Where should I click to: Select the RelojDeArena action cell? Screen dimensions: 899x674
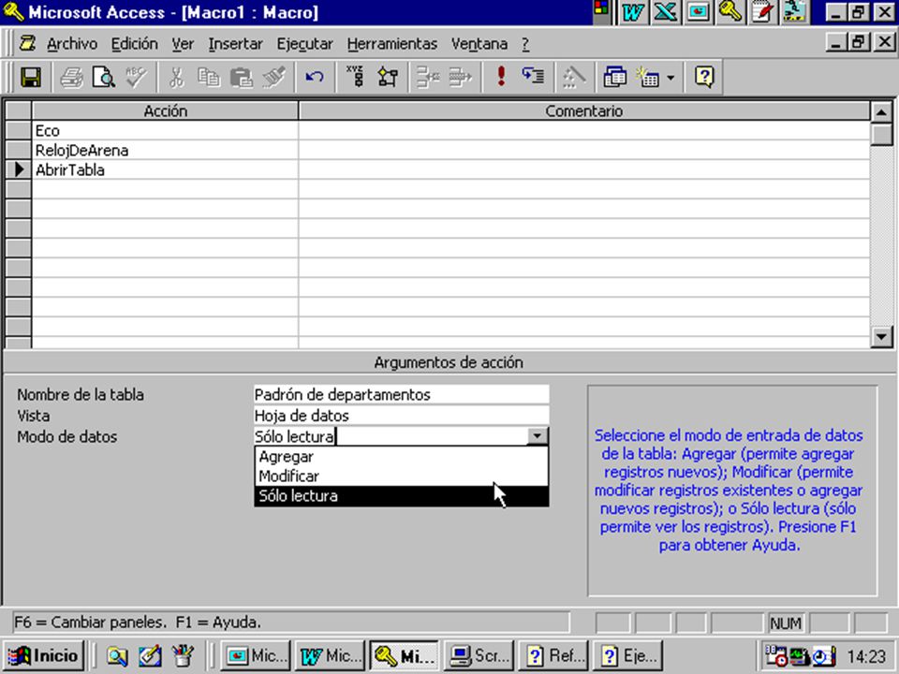[x=165, y=150]
